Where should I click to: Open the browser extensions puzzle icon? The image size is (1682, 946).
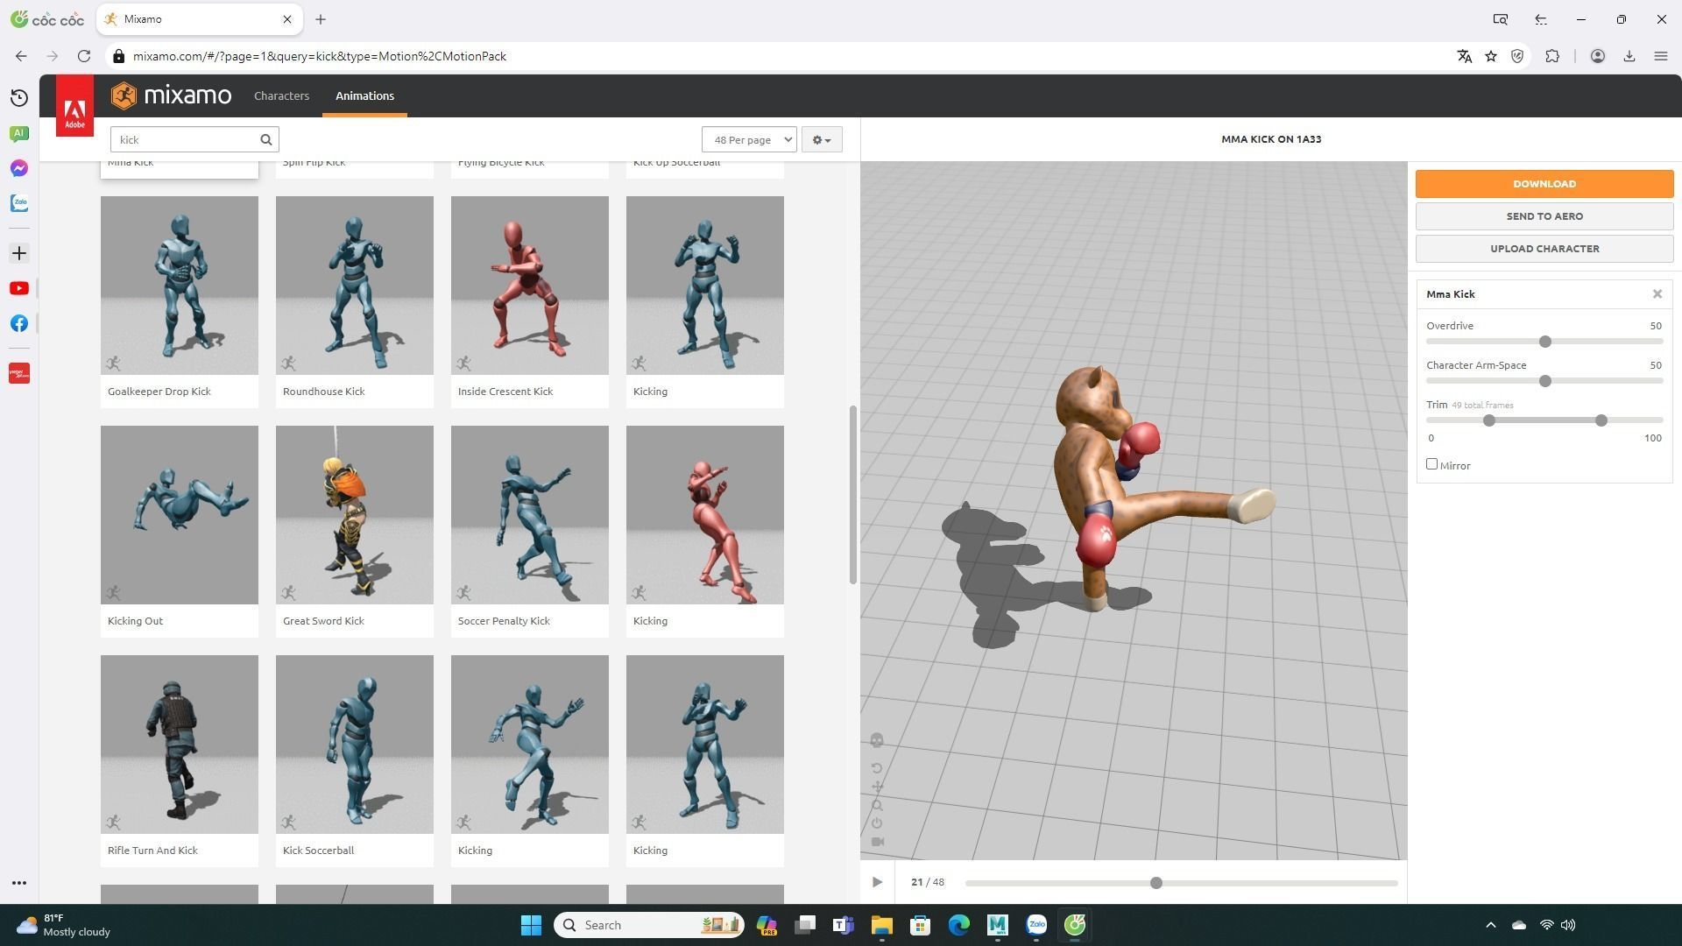(1552, 56)
